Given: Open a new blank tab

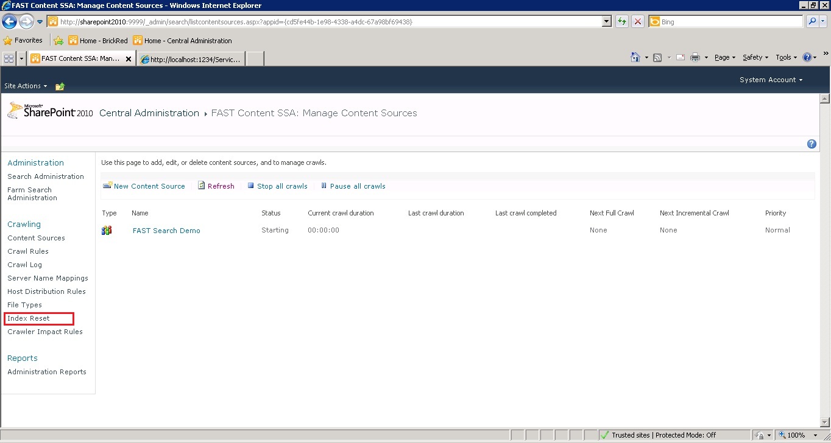Looking at the screenshot, I should click(255, 59).
